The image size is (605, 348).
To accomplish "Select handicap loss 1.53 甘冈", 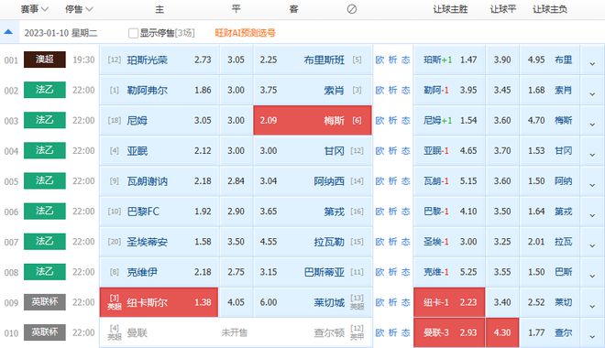I will 550,151.
